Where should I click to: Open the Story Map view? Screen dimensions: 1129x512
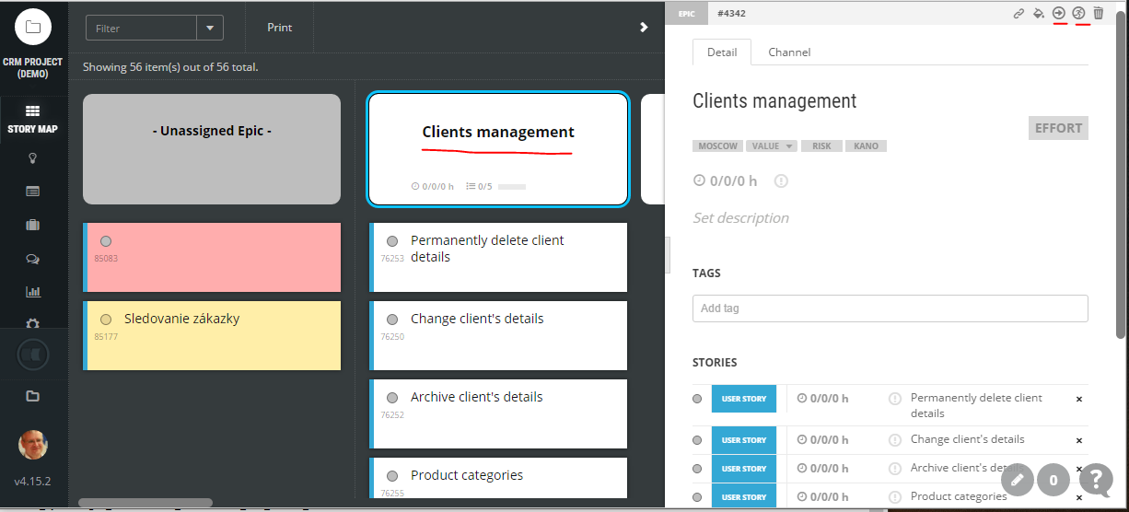pos(33,119)
